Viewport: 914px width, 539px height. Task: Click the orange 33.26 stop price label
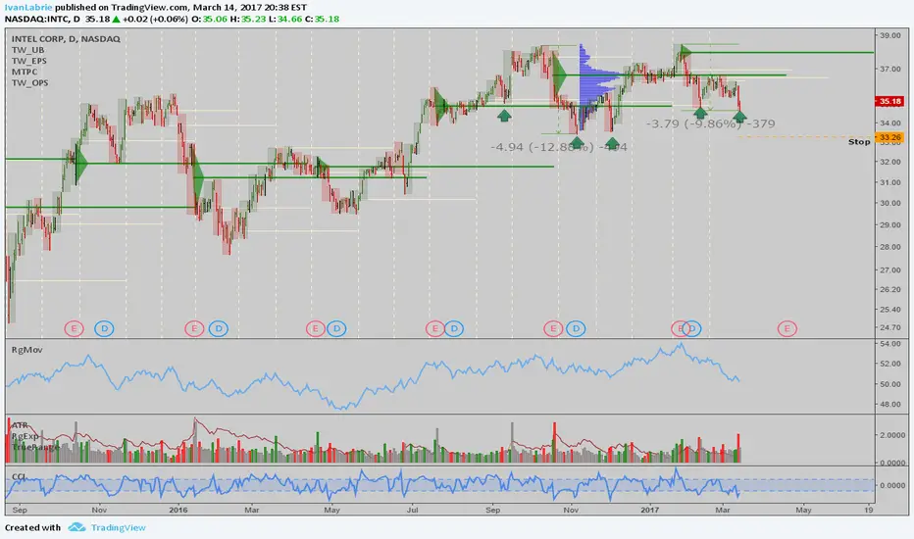(x=889, y=137)
